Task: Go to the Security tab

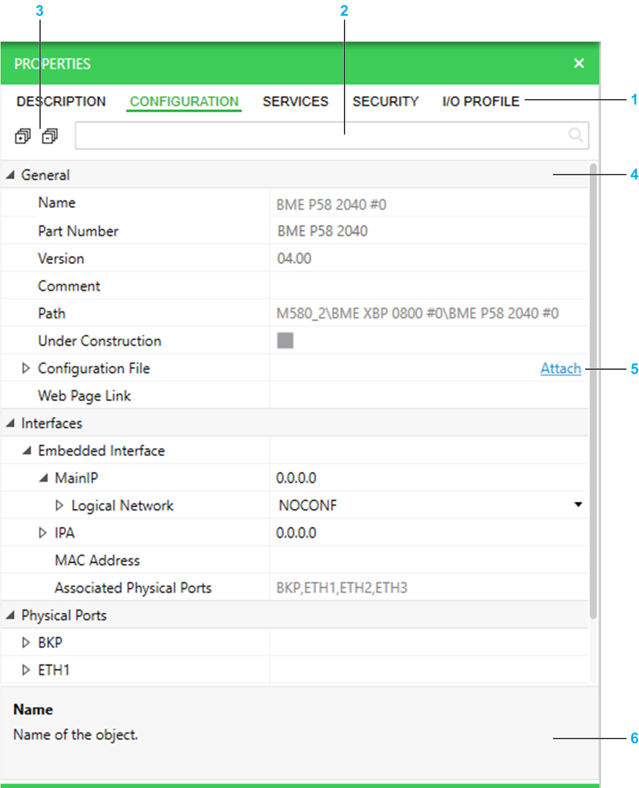Action: pos(386,101)
